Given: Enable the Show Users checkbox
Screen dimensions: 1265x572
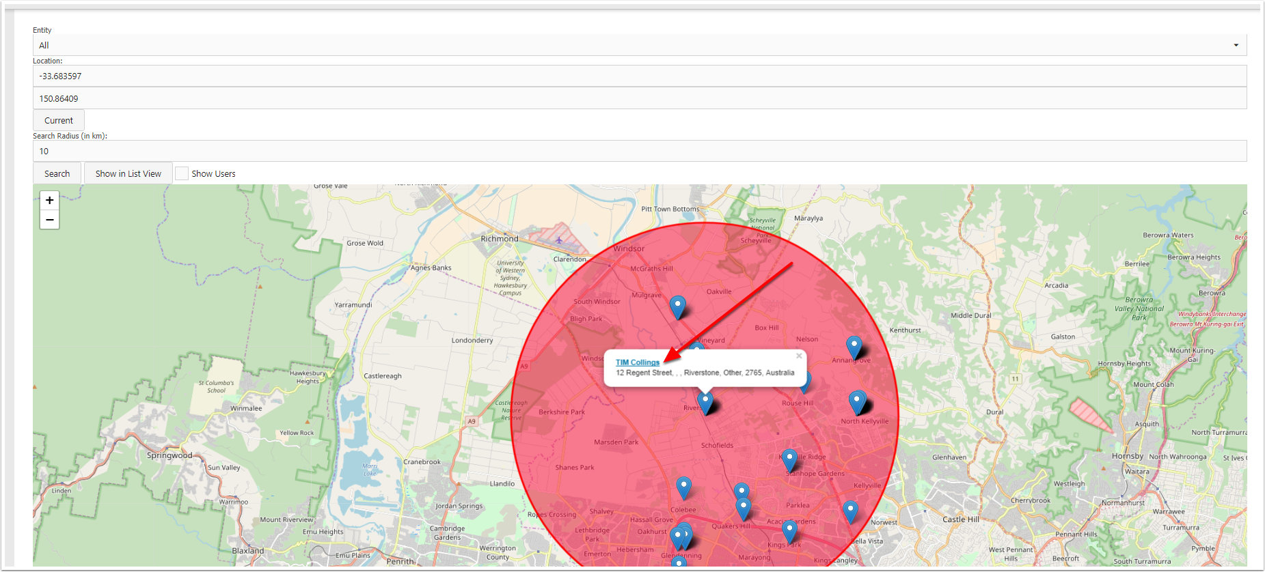Looking at the screenshot, I should pos(182,173).
